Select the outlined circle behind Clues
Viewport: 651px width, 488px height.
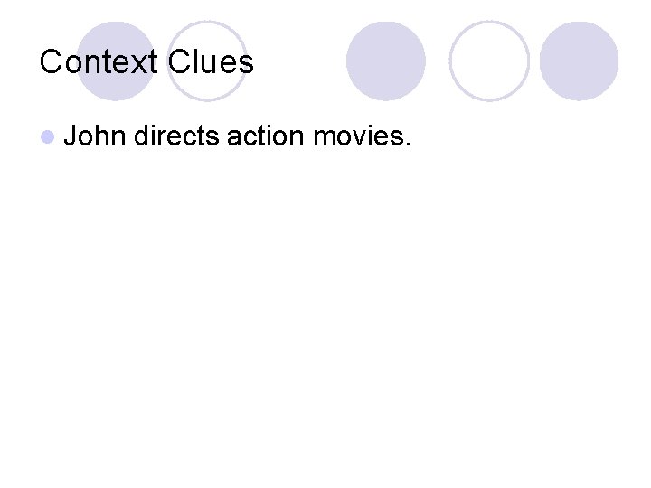[x=207, y=61]
